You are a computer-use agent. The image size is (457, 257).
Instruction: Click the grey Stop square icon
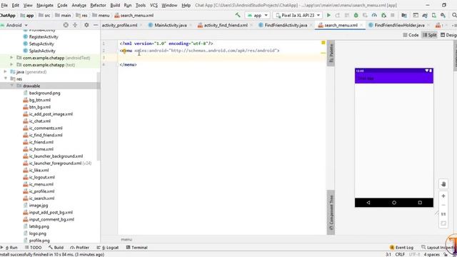[393, 15]
